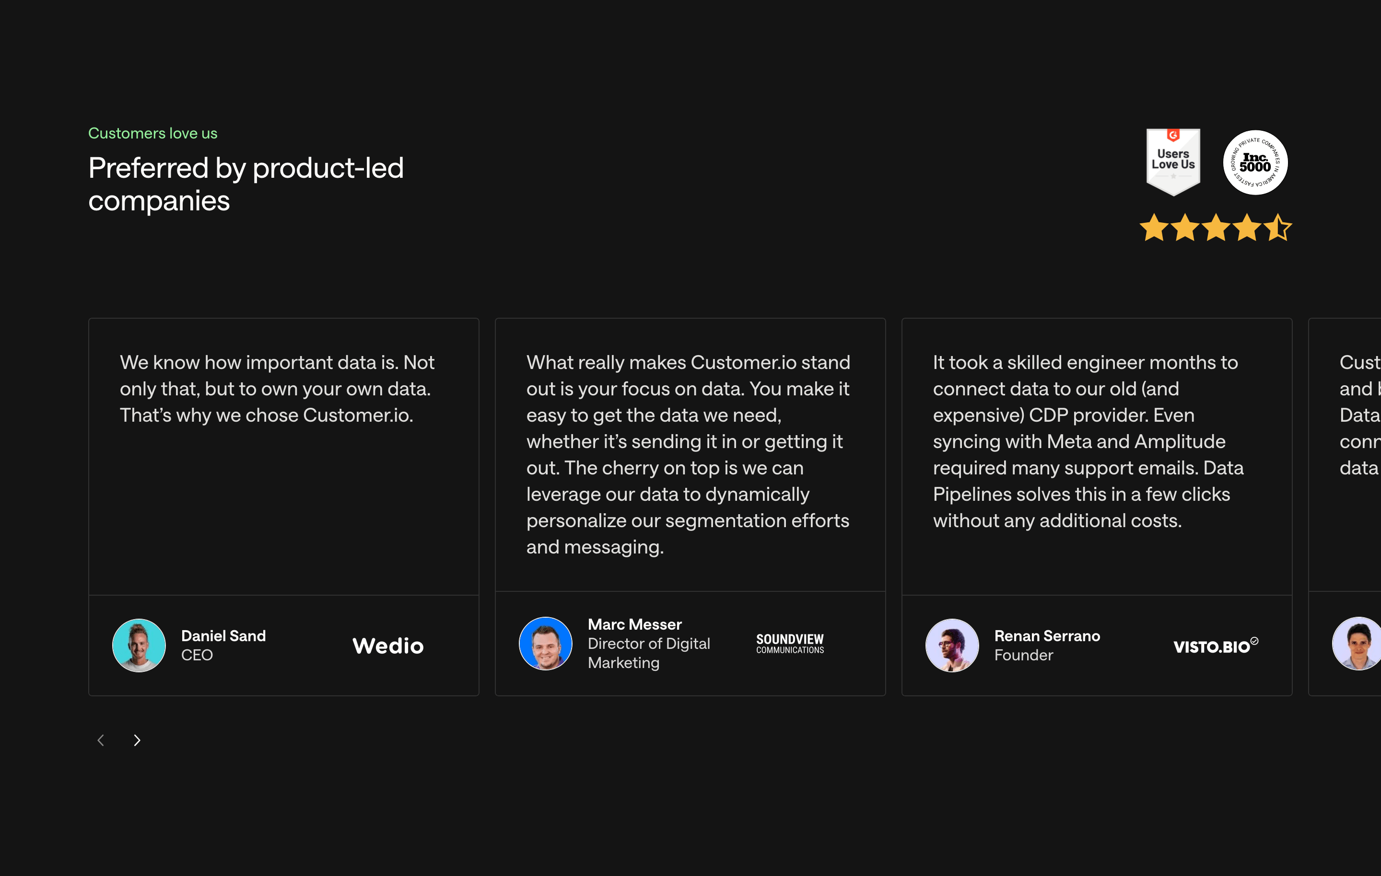View Daniel Sand's profile photo
The image size is (1381, 876).
[139, 645]
